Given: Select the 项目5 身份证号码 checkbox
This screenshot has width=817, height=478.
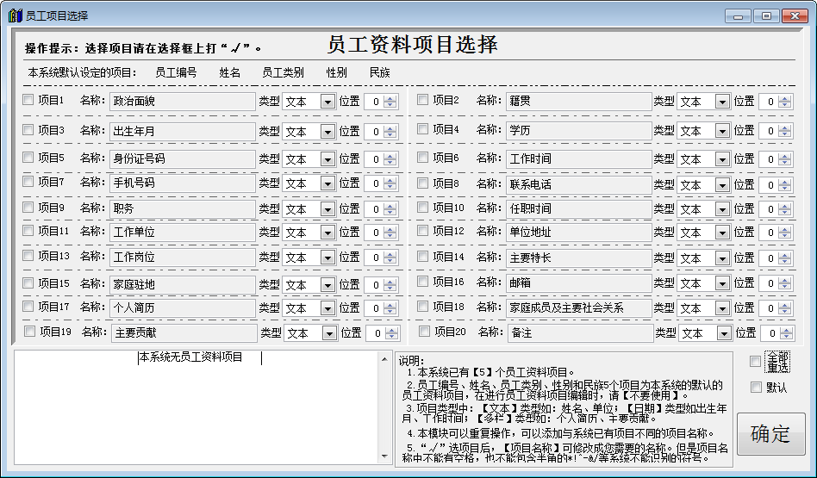Looking at the screenshot, I should click(28, 158).
